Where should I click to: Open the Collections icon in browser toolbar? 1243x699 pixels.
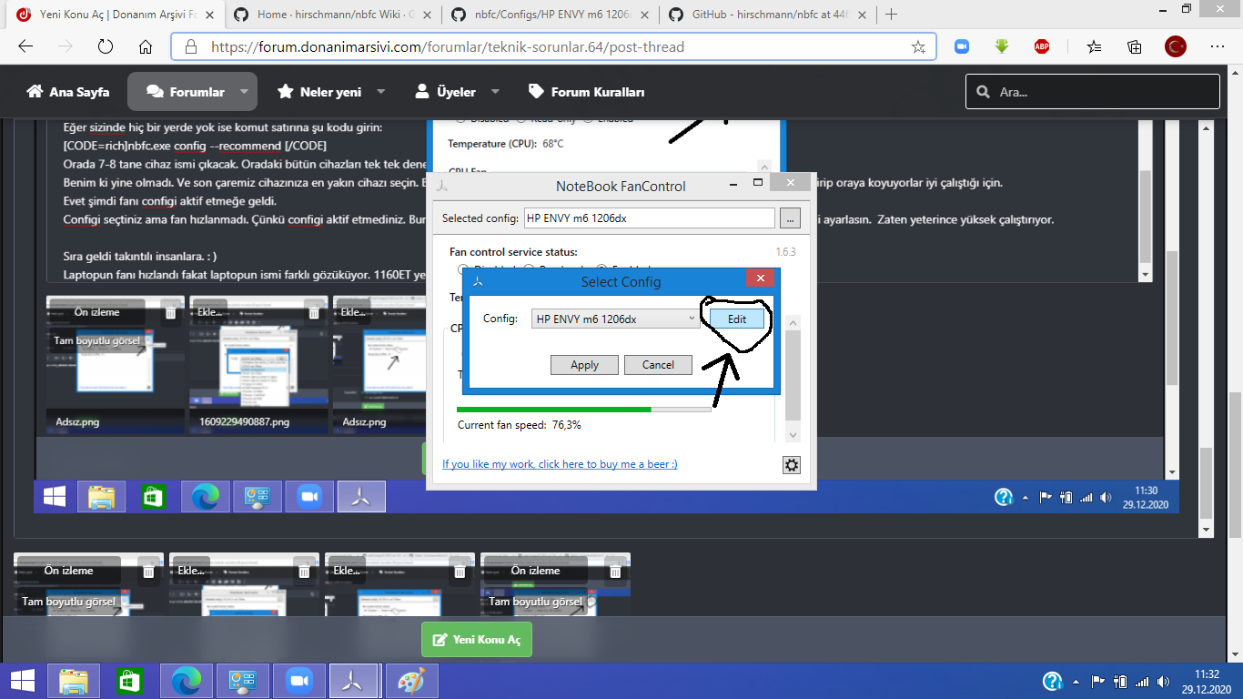click(x=1135, y=46)
